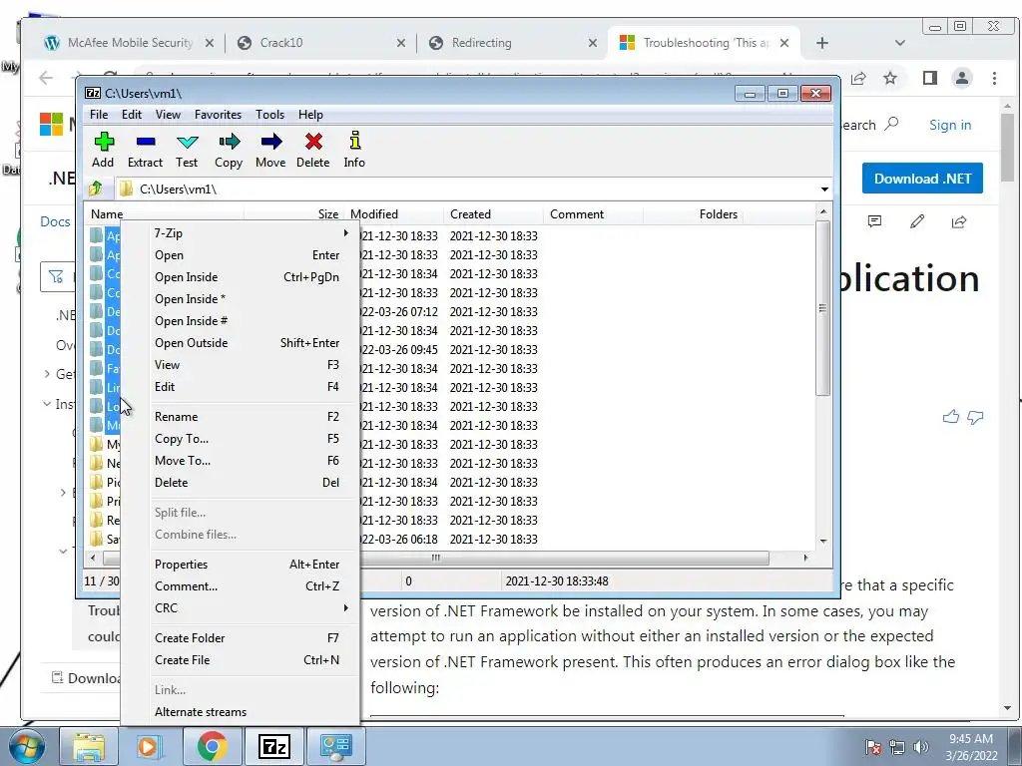The width and height of the screenshot is (1022, 766).
Task: Bookmark this page star icon
Action: click(889, 78)
